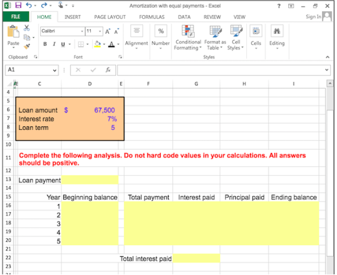This screenshot has width=337, height=275.
Task: Open the FILE tab
Action: click(16, 16)
